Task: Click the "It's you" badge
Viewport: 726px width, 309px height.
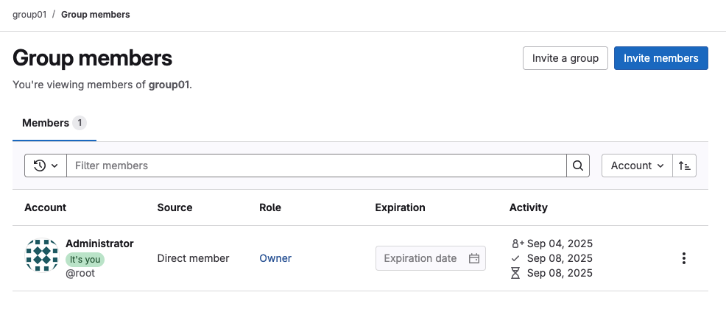Action: click(x=85, y=260)
